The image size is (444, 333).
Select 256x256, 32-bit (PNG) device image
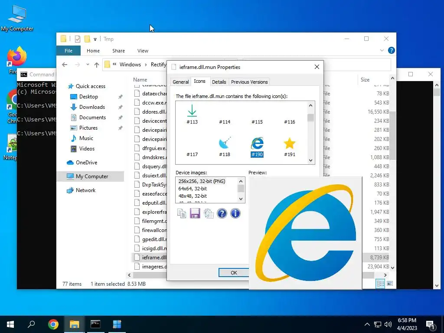[202, 181]
